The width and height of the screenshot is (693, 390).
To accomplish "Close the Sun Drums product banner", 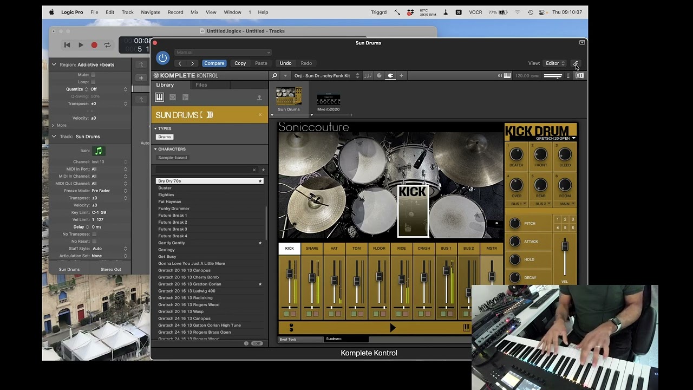I will (x=260, y=115).
